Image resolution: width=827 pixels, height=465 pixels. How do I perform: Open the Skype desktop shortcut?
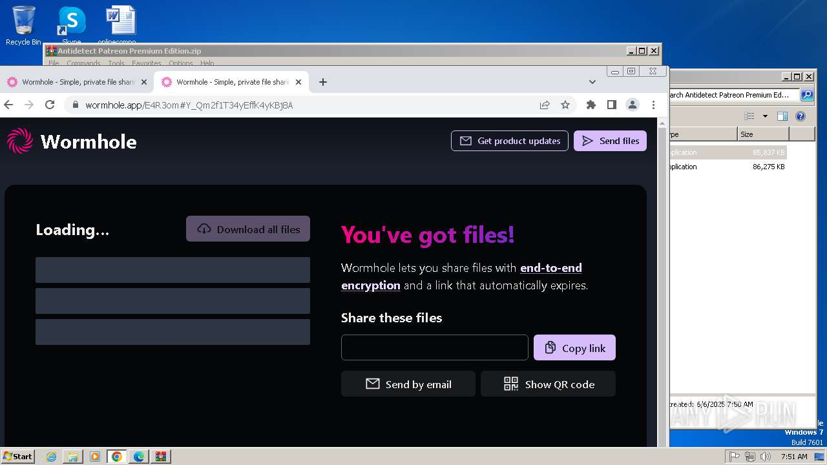coord(71,26)
